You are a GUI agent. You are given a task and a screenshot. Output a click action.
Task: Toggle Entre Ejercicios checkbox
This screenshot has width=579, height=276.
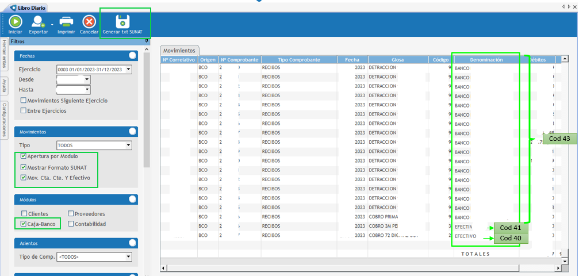click(24, 110)
